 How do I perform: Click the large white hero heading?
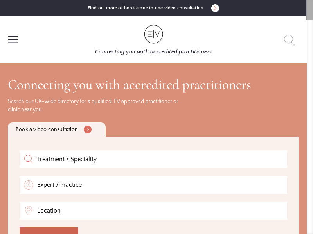pos(129,85)
